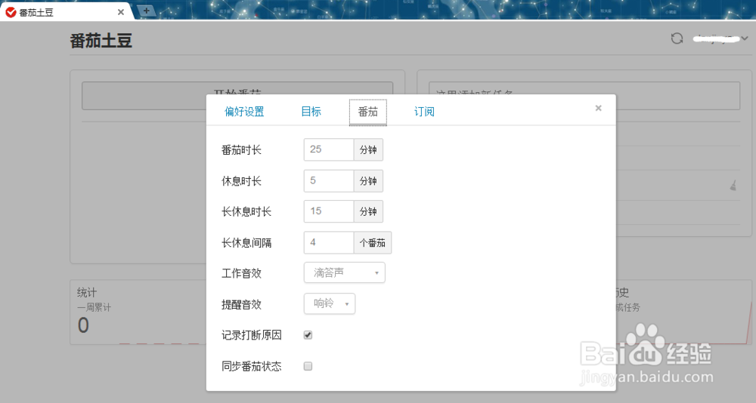Click the 番茄土豆 favicon in browser tab
Image resolution: width=756 pixels, height=403 pixels.
(x=11, y=12)
